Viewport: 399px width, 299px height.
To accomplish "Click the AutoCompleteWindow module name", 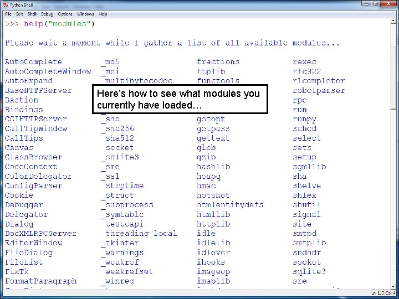I will click(x=48, y=71).
